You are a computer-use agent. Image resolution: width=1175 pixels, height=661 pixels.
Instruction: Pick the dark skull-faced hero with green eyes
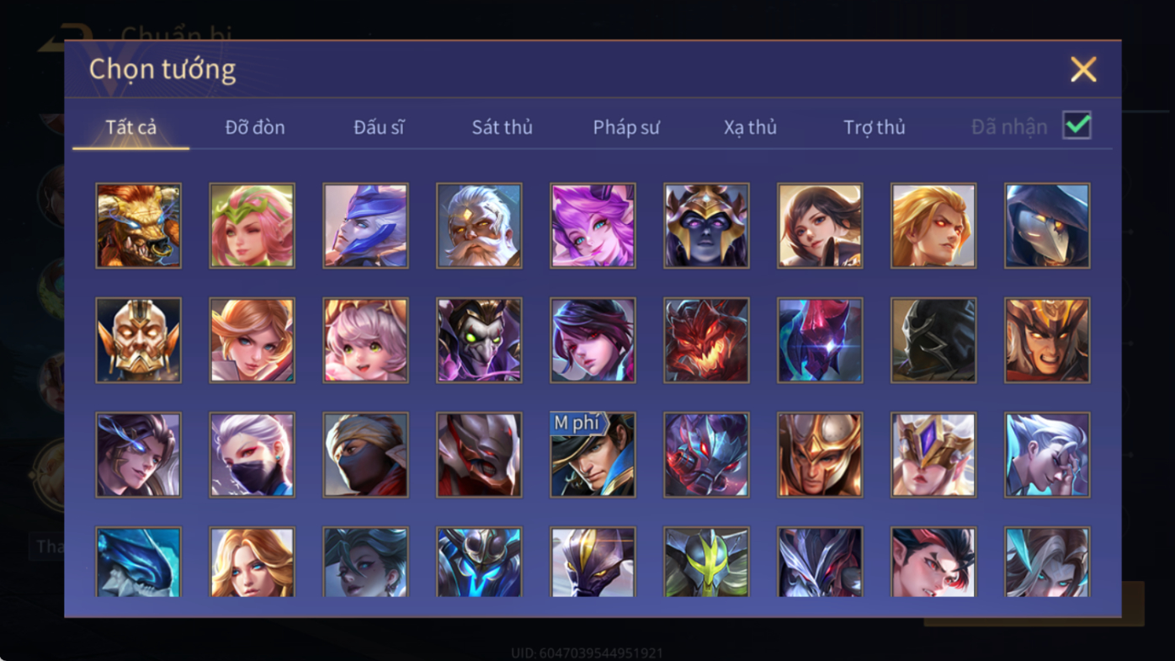[x=479, y=340]
